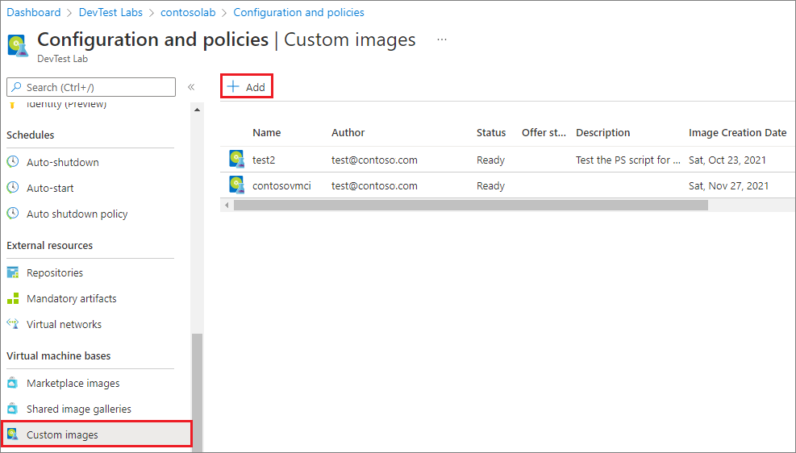Click the sidebar scroll-up arrow
796x453 pixels.
click(197, 110)
